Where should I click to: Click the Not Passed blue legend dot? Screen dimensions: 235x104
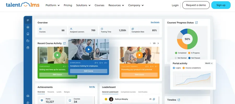point(189,58)
